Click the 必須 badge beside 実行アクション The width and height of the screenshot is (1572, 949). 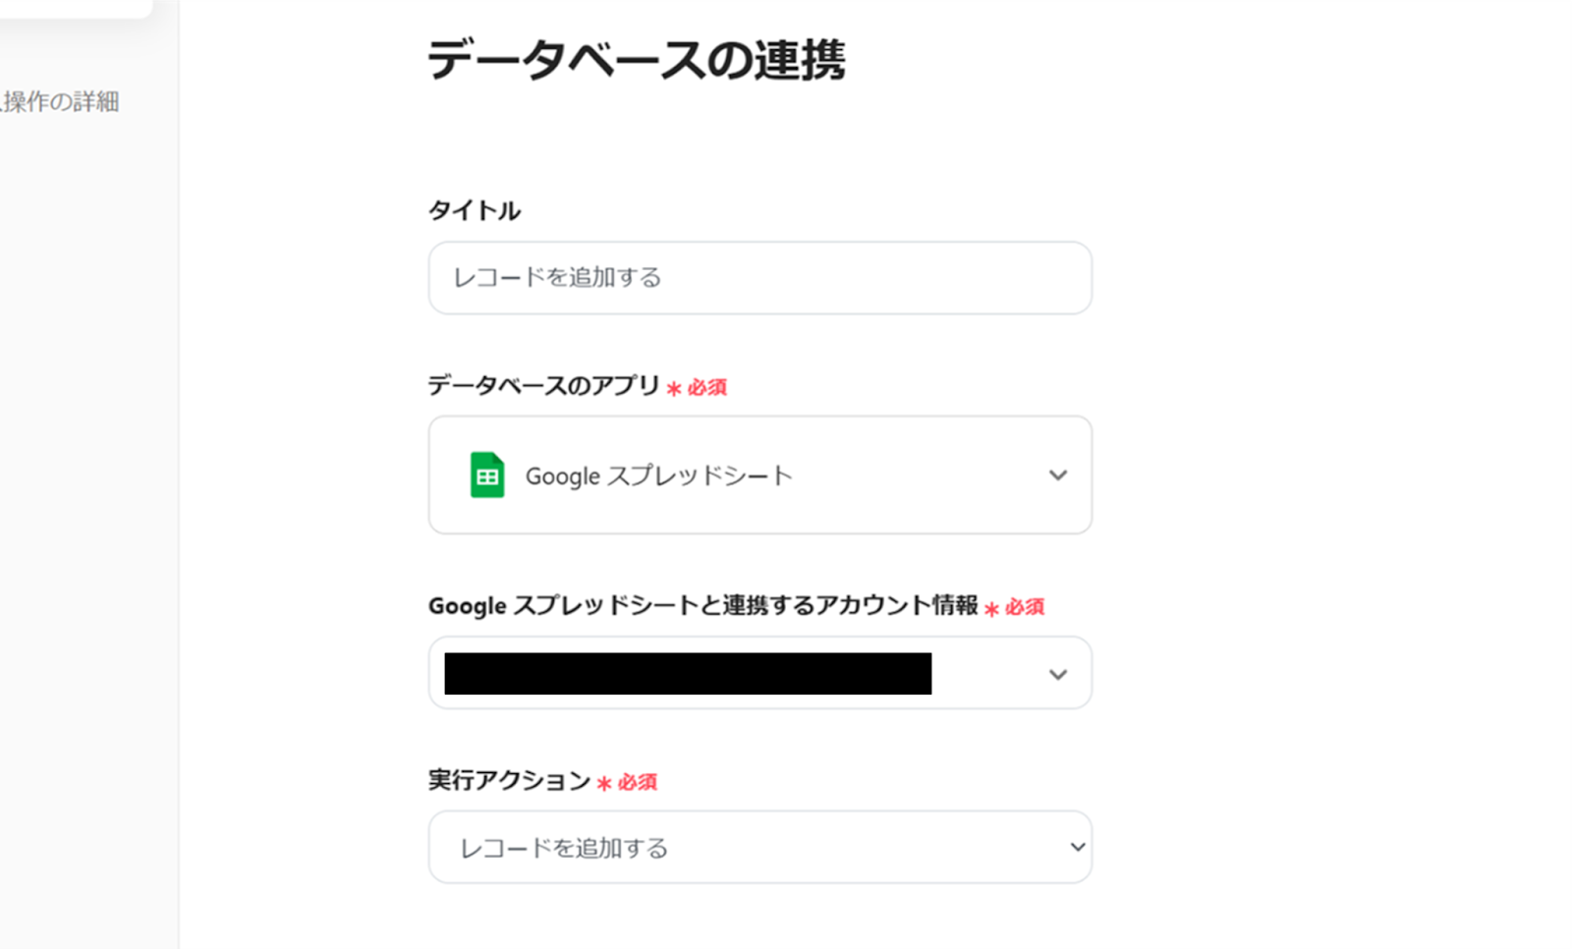(638, 783)
